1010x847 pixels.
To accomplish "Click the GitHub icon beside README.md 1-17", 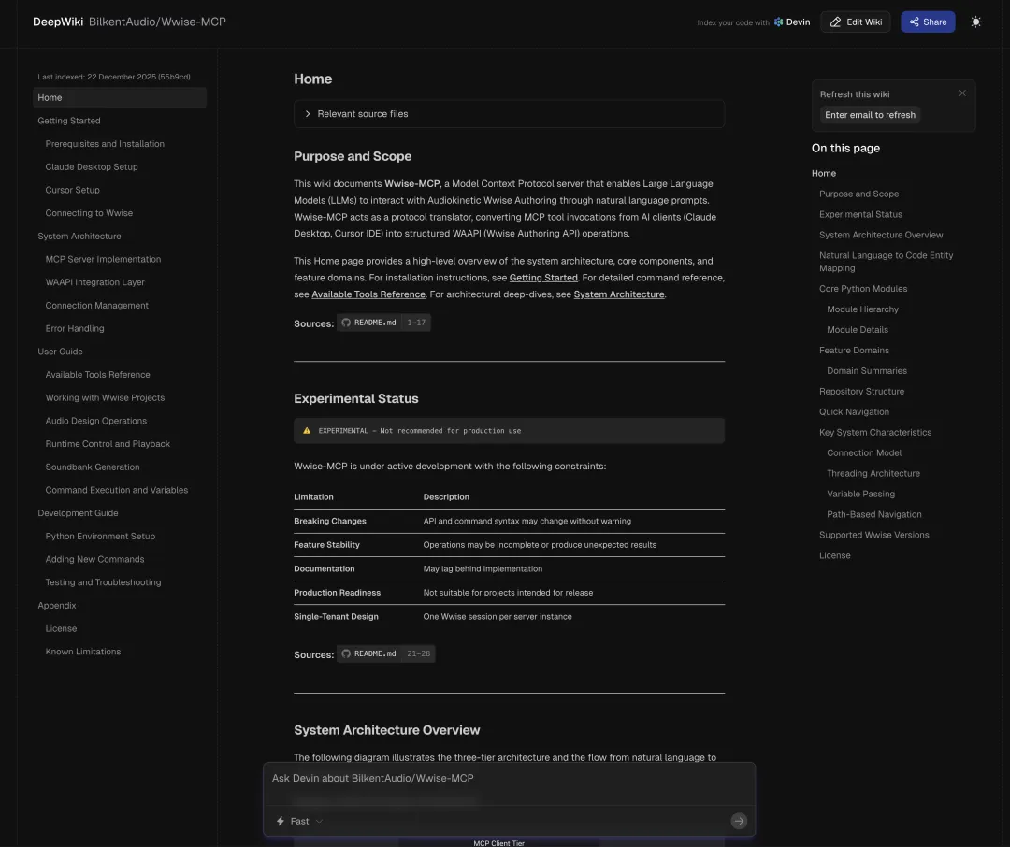I will [x=346, y=323].
